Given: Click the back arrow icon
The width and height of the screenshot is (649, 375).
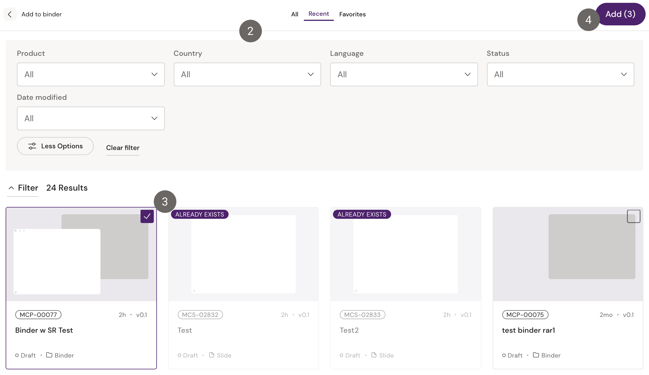Looking at the screenshot, I should (x=10, y=14).
